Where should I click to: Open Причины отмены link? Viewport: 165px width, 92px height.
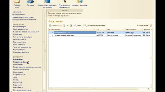[20, 42]
